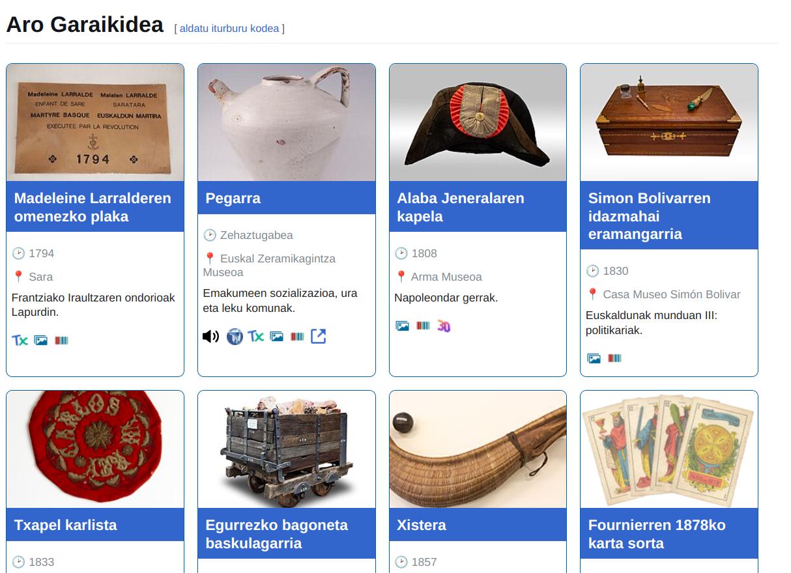Open the image icon in Madeleine Larralde card
This screenshot has height=573, width=791.
point(41,340)
